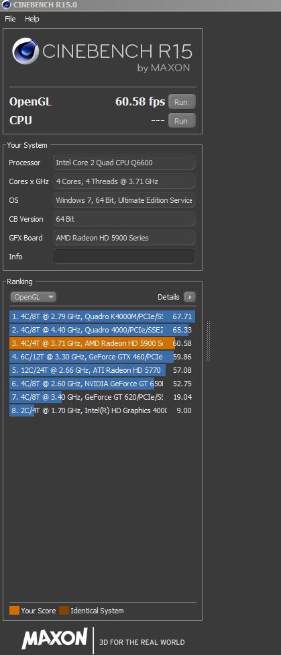
Task: Click the Details label
Action: (x=168, y=297)
